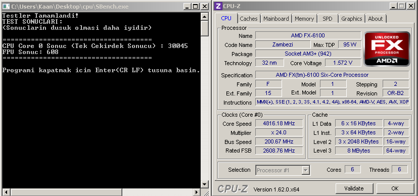Click the Instructions field listing MMX, SSE

(x=332, y=102)
